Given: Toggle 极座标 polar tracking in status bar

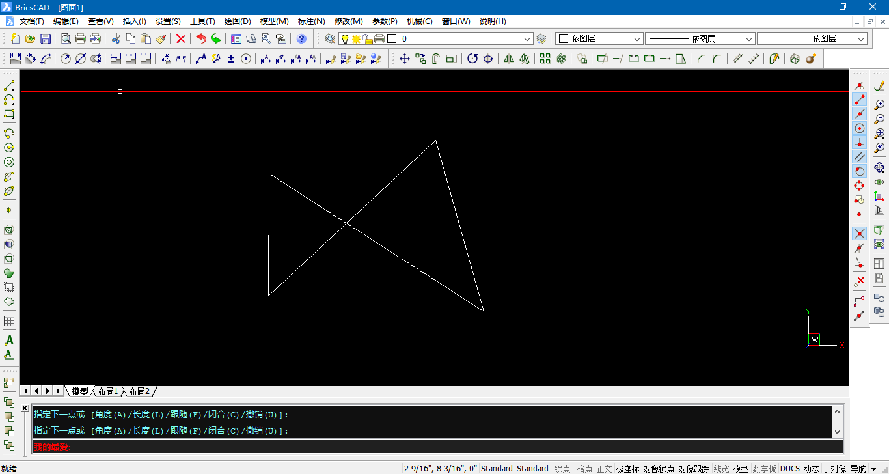Looking at the screenshot, I should coord(628,469).
